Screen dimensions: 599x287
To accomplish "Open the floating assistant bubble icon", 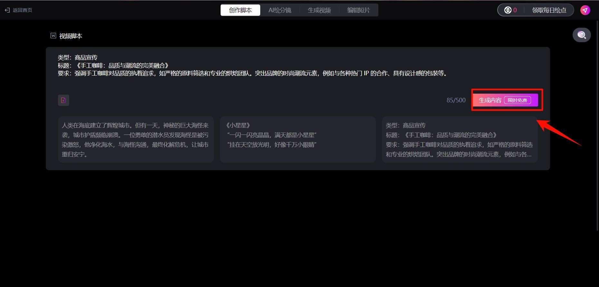I will pyautogui.click(x=581, y=35).
